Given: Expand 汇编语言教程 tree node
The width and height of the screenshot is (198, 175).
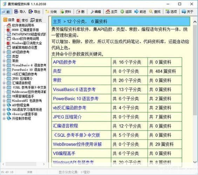Looking at the screenshot, I should point(4,83).
